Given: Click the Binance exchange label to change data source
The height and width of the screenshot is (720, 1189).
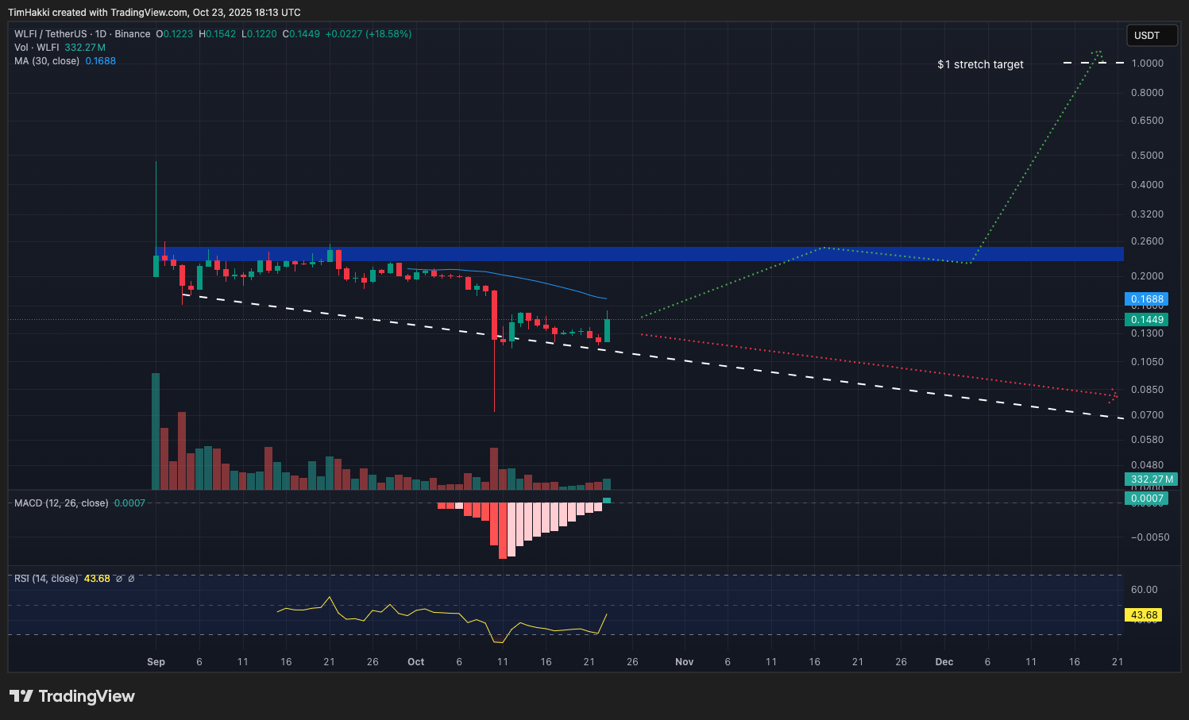Looking at the screenshot, I should [133, 34].
